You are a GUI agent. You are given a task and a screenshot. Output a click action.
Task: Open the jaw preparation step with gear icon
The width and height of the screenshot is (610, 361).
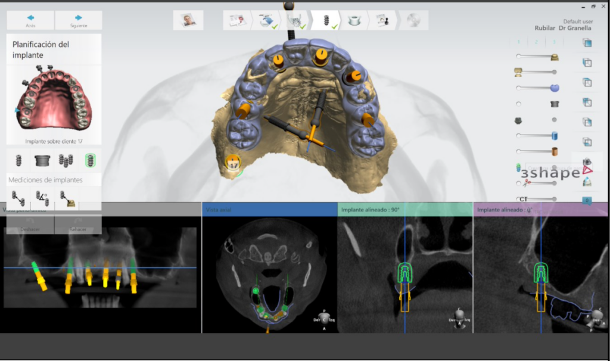297,20
